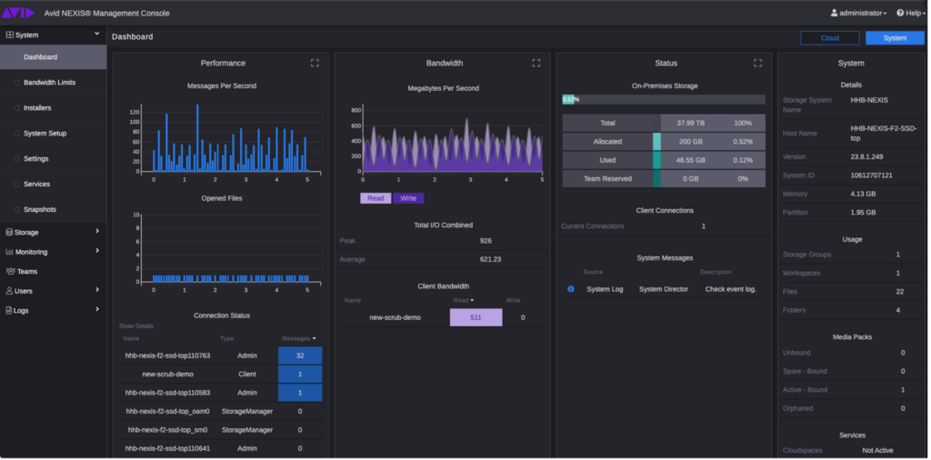Select Bandwidth Limits in the sidebar

coord(49,82)
